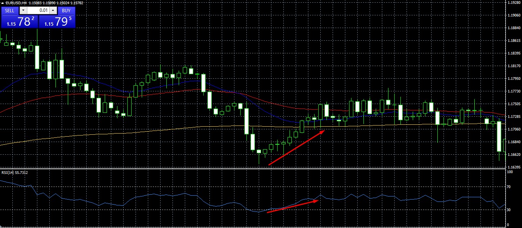Click the sell price 1.15 78 tile
Screen dimensions: 522x228
pos(19,22)
